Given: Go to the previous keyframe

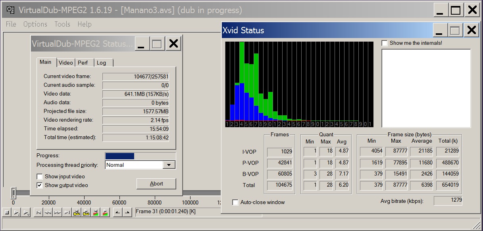Looking at the screenshot, I should coord(77,213).
